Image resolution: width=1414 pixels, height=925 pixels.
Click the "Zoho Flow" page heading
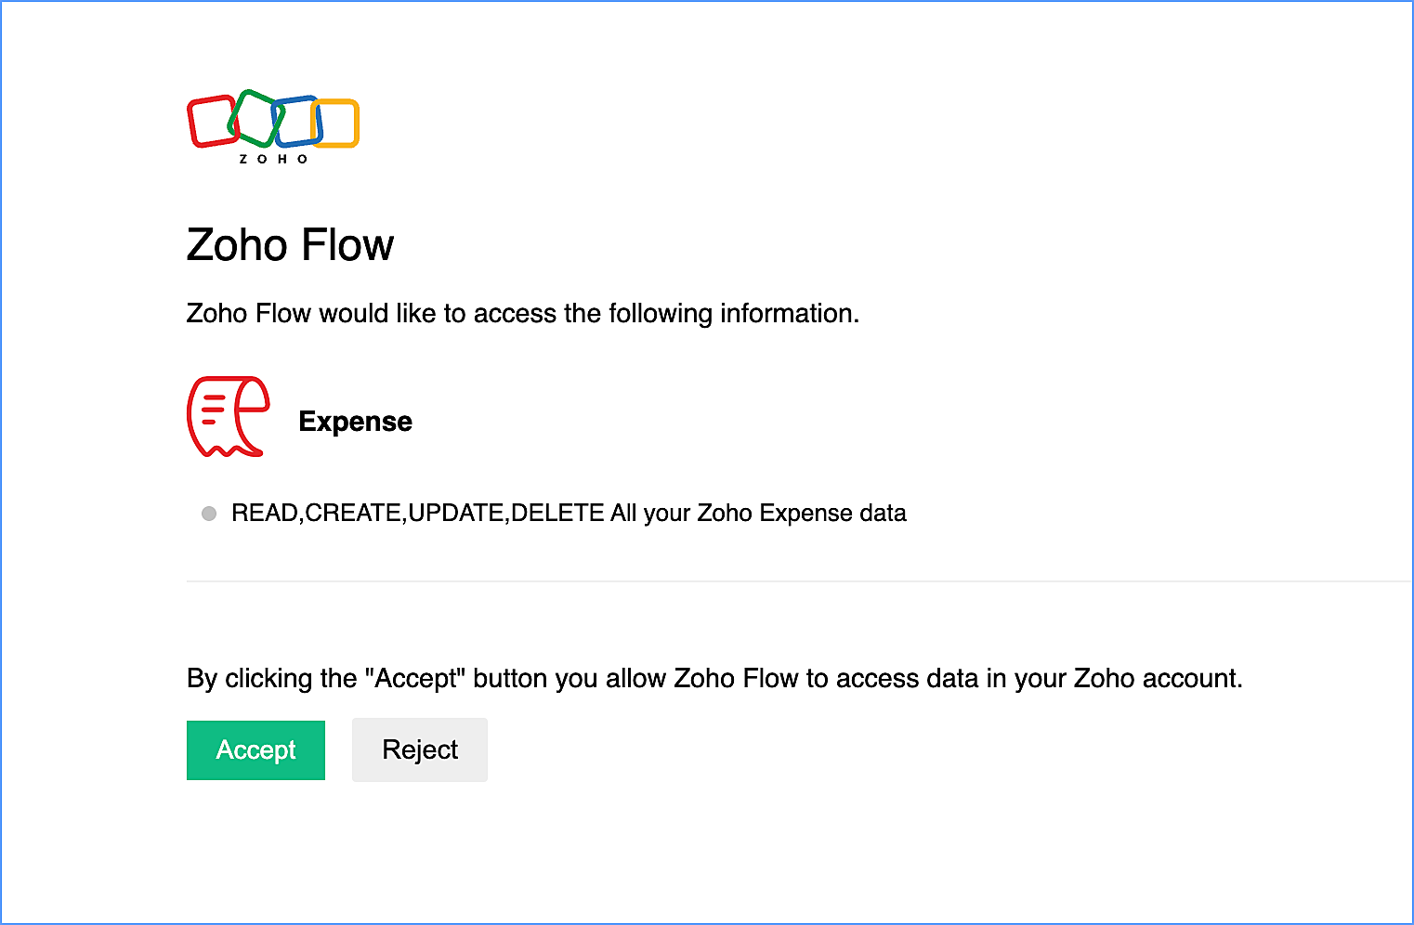pyautogui.click(x=290, y=245)
